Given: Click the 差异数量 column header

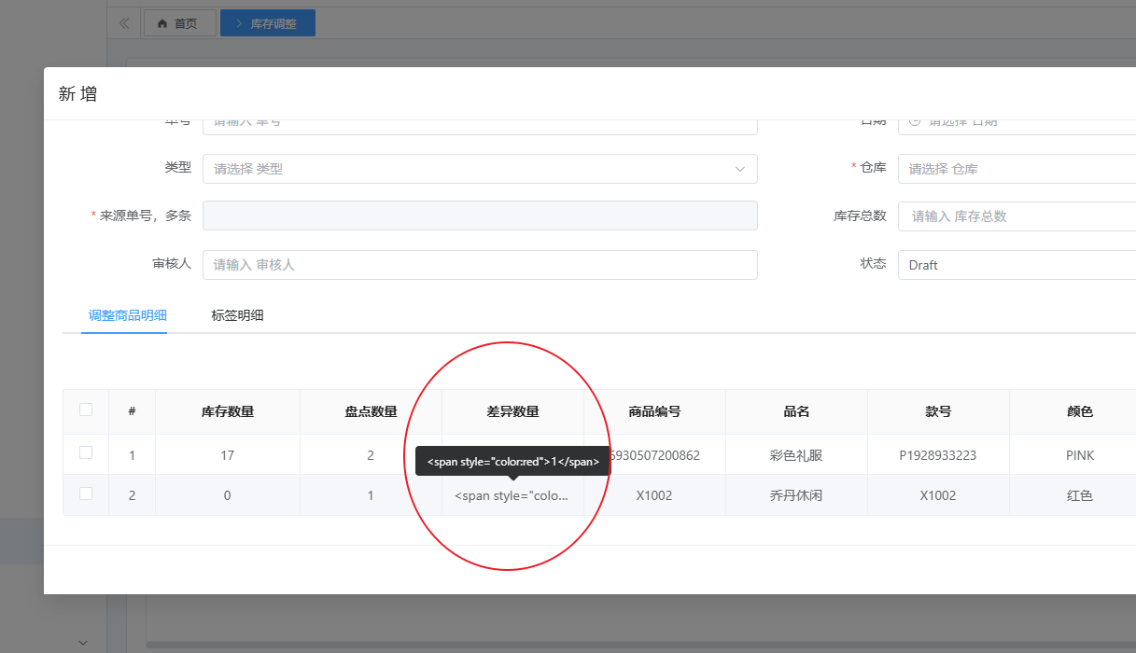Looking at the screenshot, I should coord(512,411).
